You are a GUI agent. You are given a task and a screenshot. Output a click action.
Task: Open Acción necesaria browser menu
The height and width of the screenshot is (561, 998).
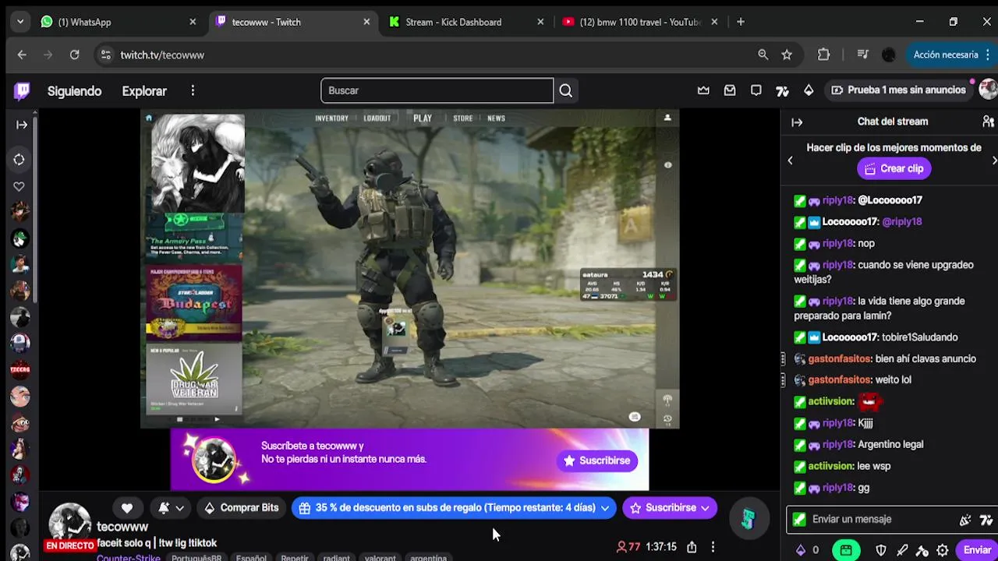[951, 55]
